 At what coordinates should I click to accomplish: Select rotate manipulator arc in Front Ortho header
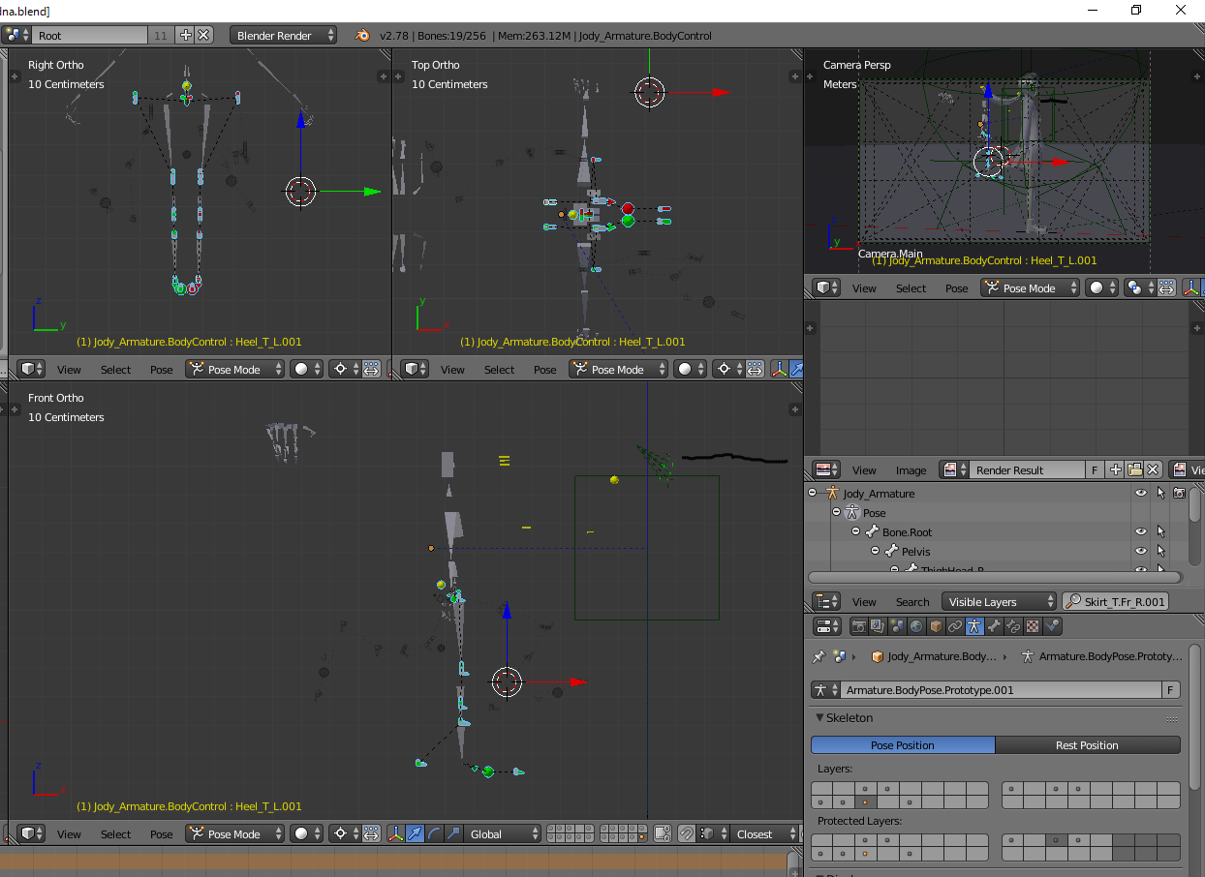pyautogui.click(x=434, y=834)
